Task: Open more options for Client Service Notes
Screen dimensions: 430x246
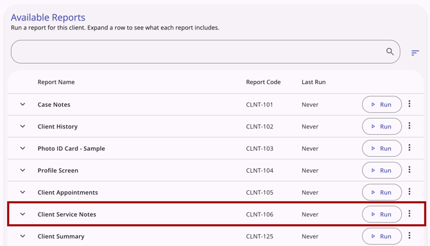Action: pos(409,214)
